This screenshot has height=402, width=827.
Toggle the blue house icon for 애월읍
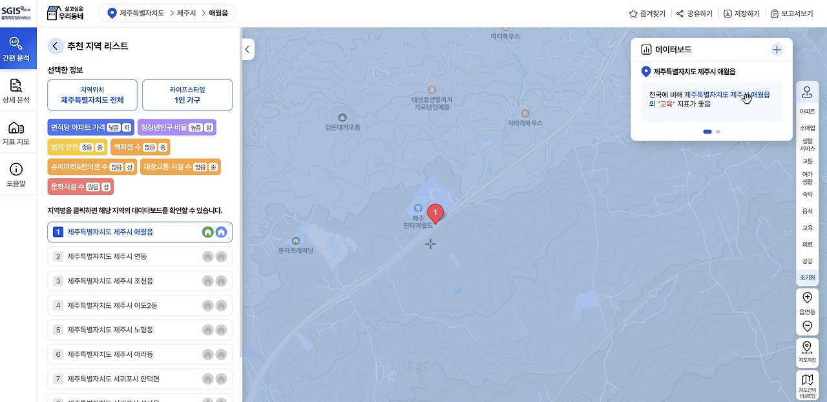222,232
